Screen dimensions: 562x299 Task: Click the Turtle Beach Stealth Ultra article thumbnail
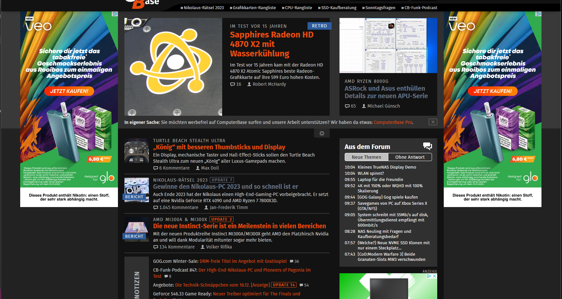point(136,150)
